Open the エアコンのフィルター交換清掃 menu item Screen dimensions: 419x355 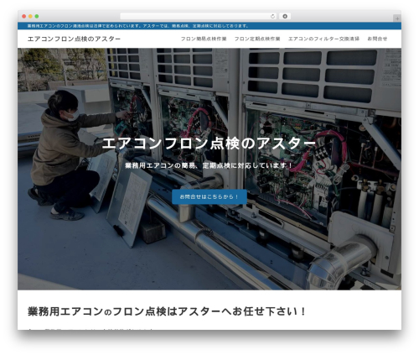point(323,39)
